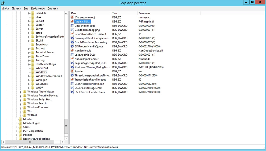Open the Файл menu
266x151 pixels.
(x=6, y=8)
